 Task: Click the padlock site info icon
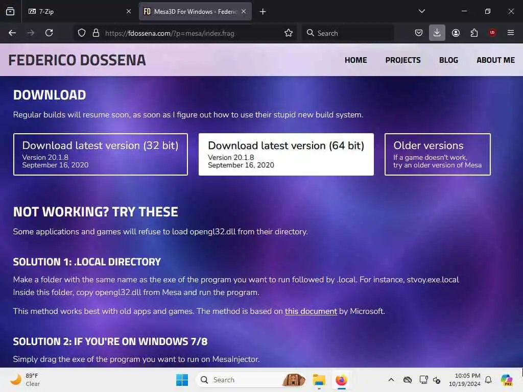96,33
